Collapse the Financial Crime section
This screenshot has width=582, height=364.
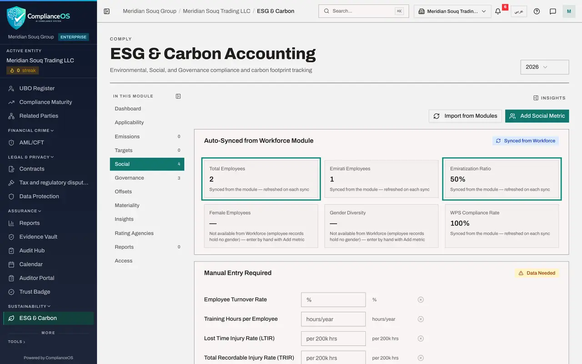31,131
